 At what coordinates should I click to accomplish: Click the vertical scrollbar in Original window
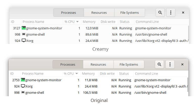[x=188, y=85]
